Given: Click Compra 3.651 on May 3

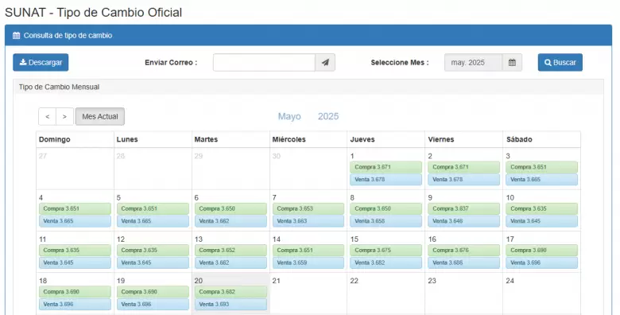Looking at the screenshot, I should click(542, 167).
